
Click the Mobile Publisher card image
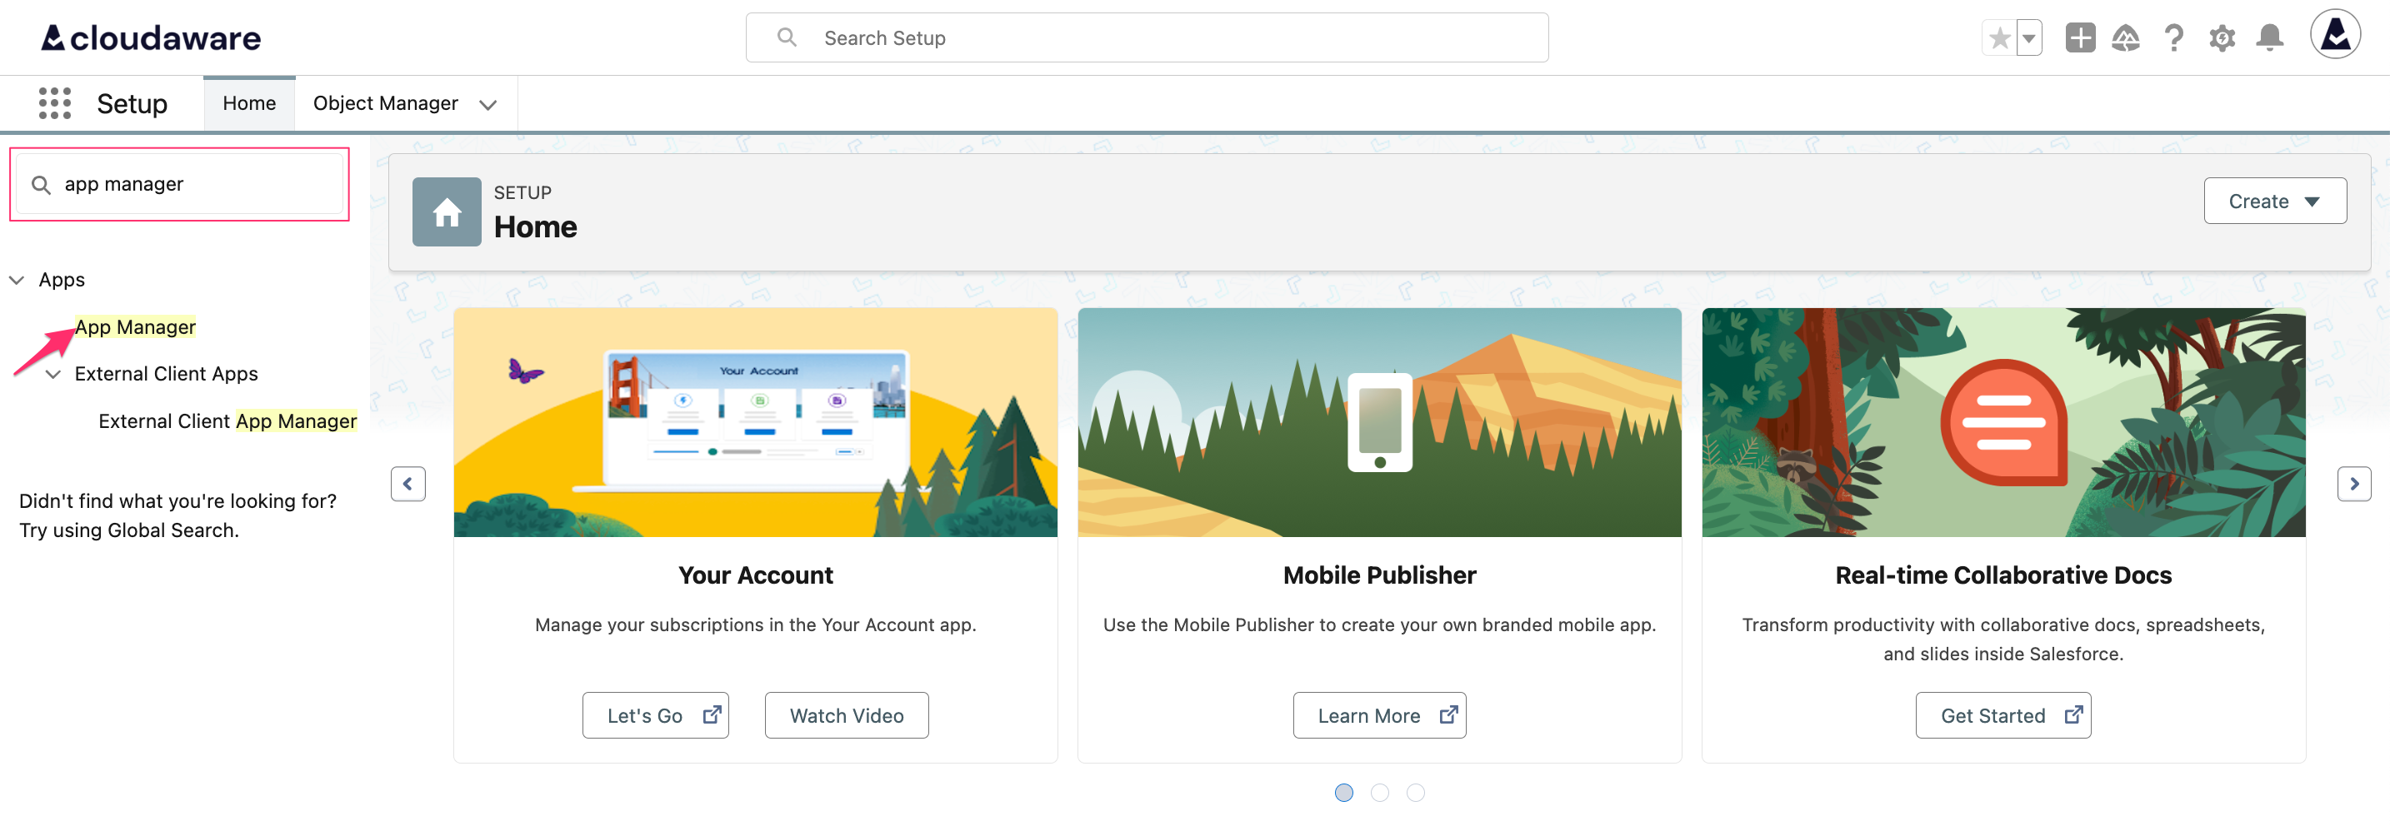point(1378,422)
